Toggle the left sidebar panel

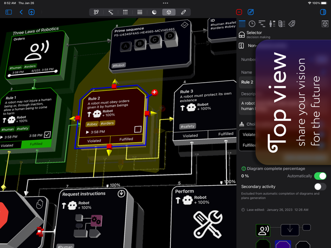9,12
